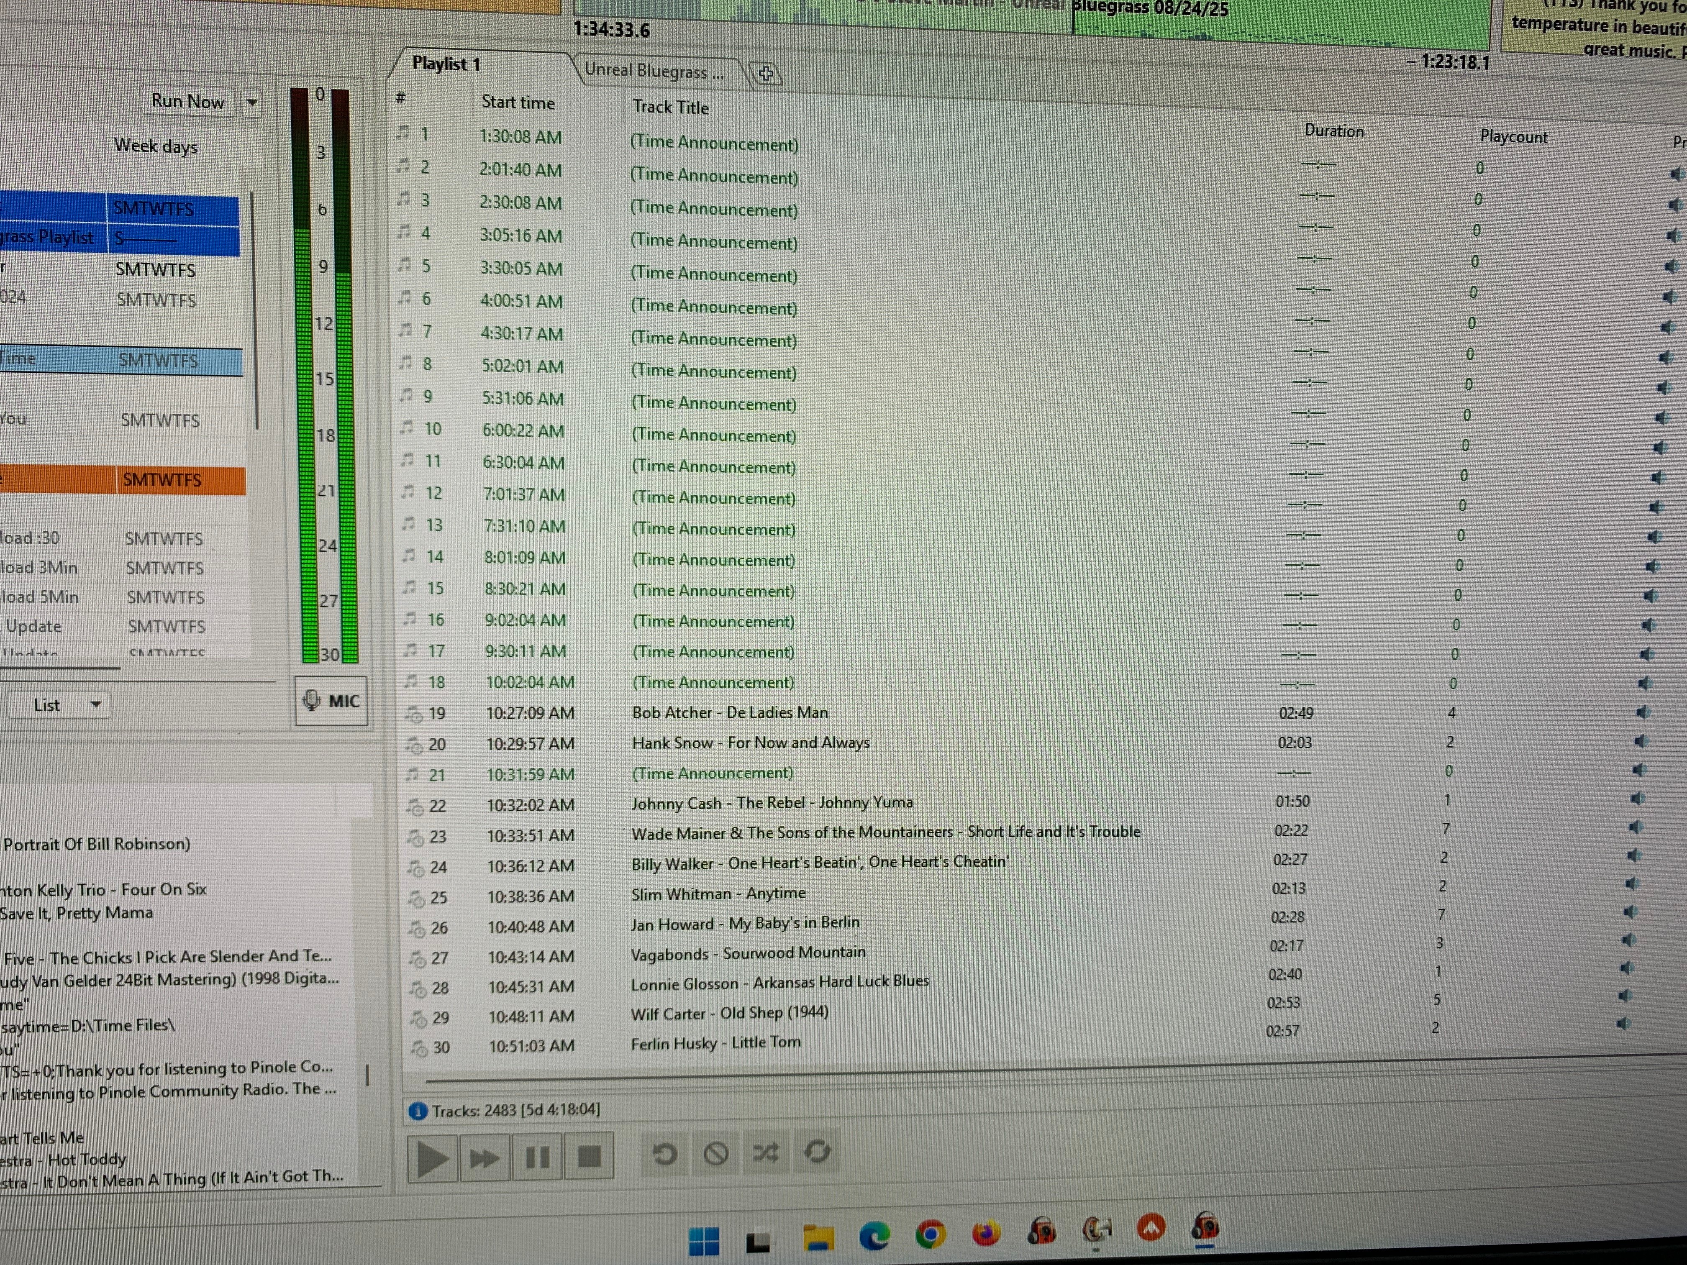
Task: Click speaker icon on 1:30:08 AM row
Action: click(1677, 174)
